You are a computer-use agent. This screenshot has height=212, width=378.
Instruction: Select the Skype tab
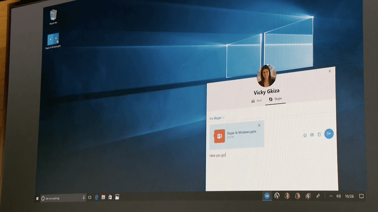tap(275, 99)
